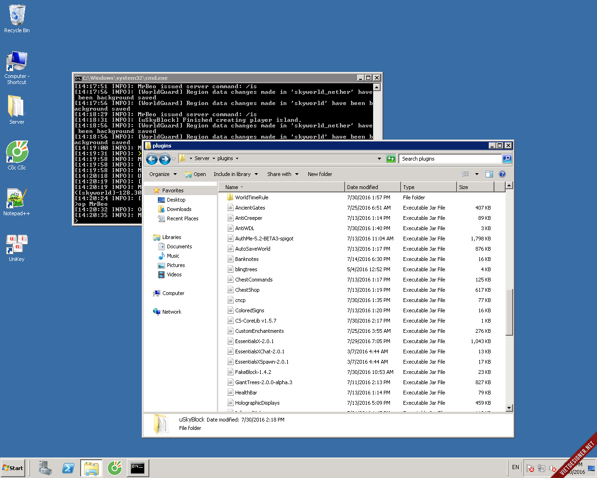This screenshot has width=597, height=478.
Task: Click the green Refresh button beside address bar
Action: 391,159
